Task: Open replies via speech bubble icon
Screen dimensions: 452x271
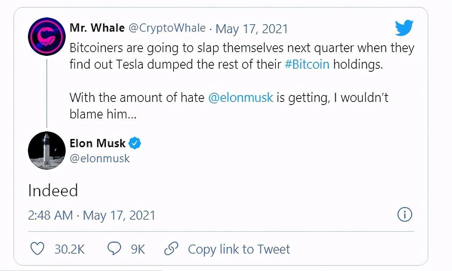Action: click(114, 249)
